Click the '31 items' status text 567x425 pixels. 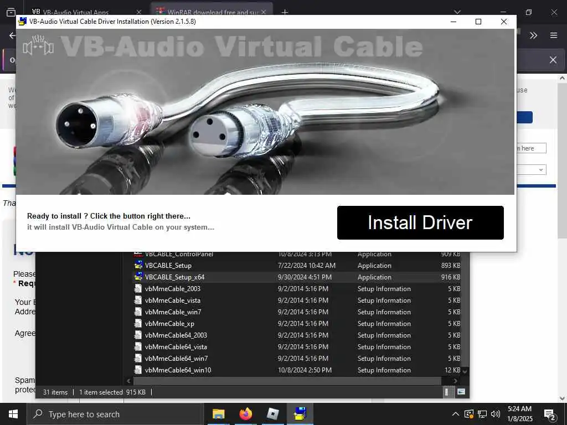pos(55,392)
